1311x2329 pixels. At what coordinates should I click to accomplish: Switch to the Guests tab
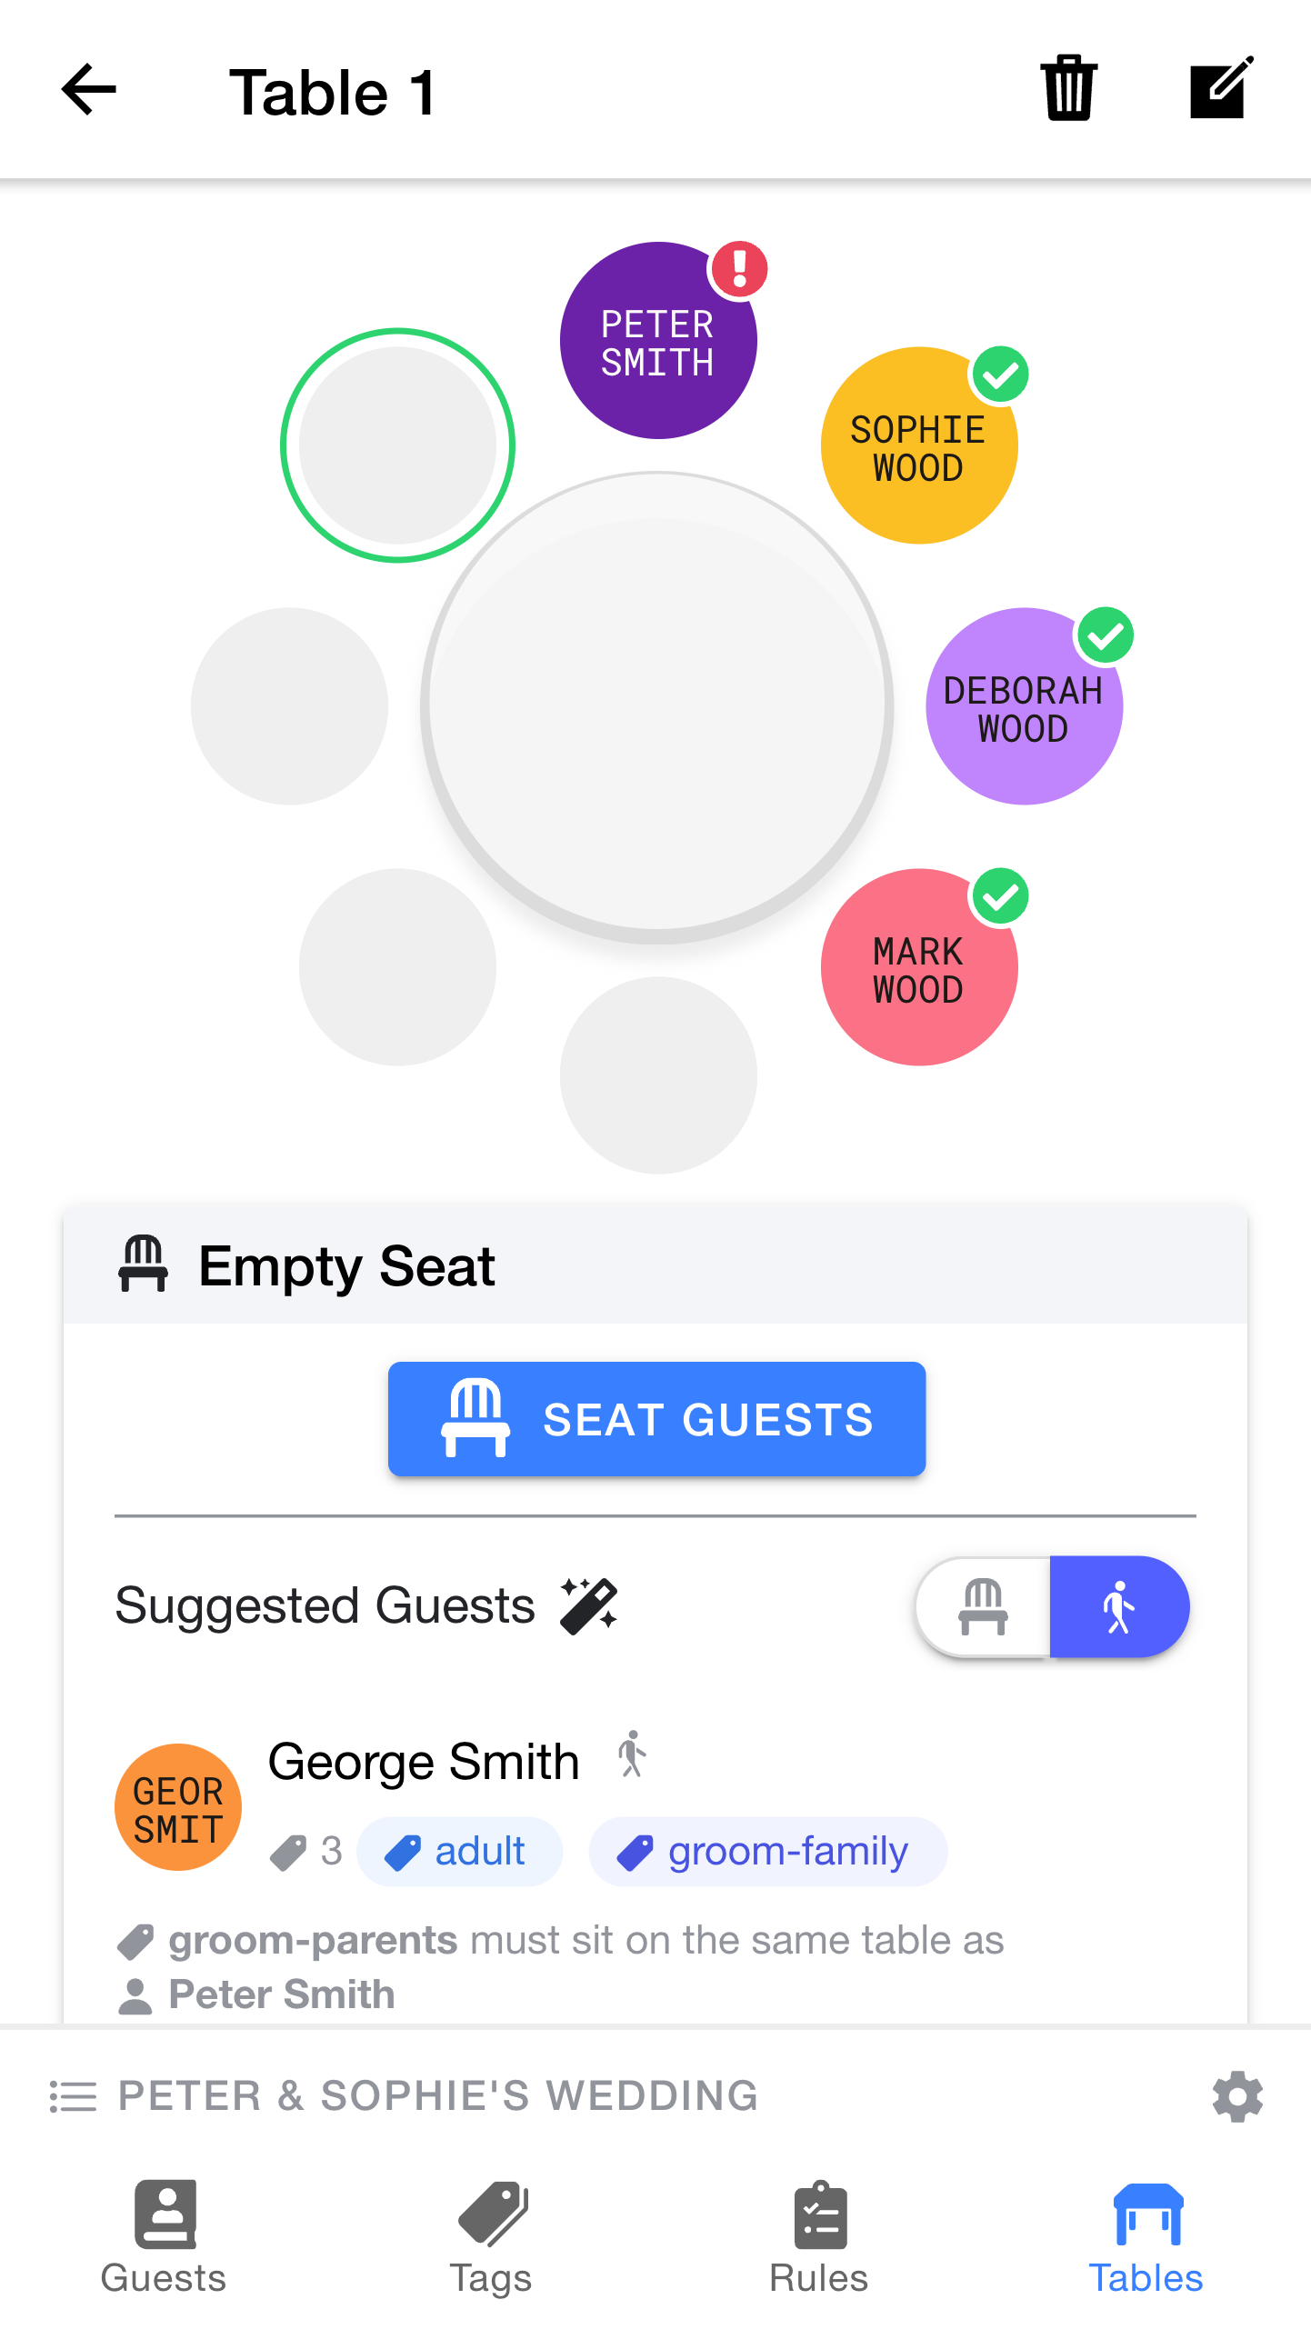pos(164,2238)
